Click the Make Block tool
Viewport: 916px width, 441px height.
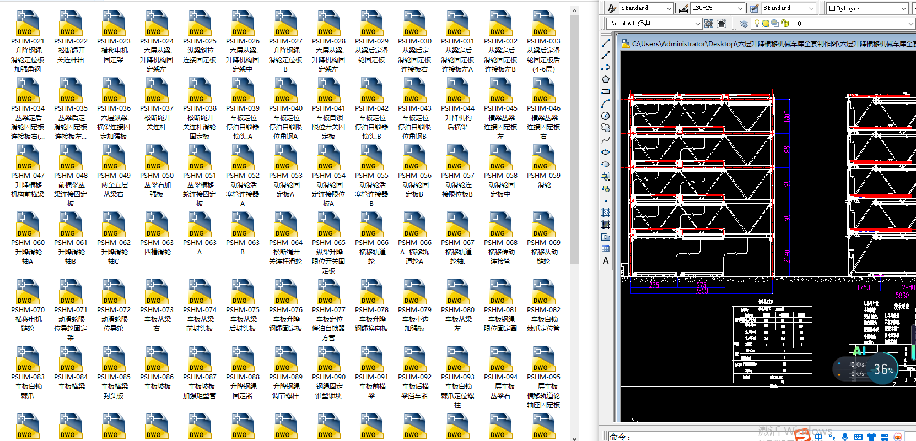pyautogui.click(x=606, y=188)
